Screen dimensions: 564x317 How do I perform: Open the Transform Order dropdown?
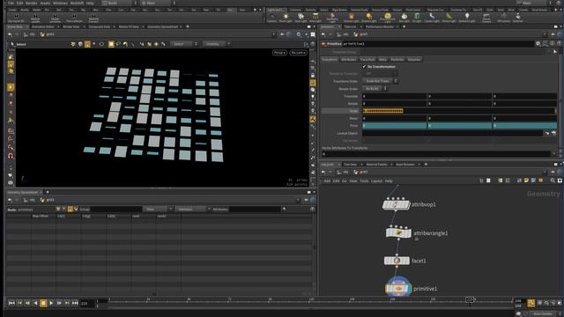(x=380, y=81)
